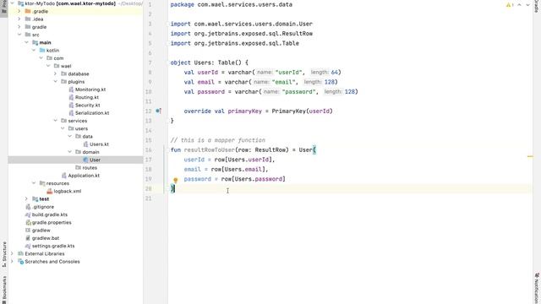Viewport: 541px width, 304px height.
Task: Click the override gutter icon on line 12
Action: tap(158, 111)
